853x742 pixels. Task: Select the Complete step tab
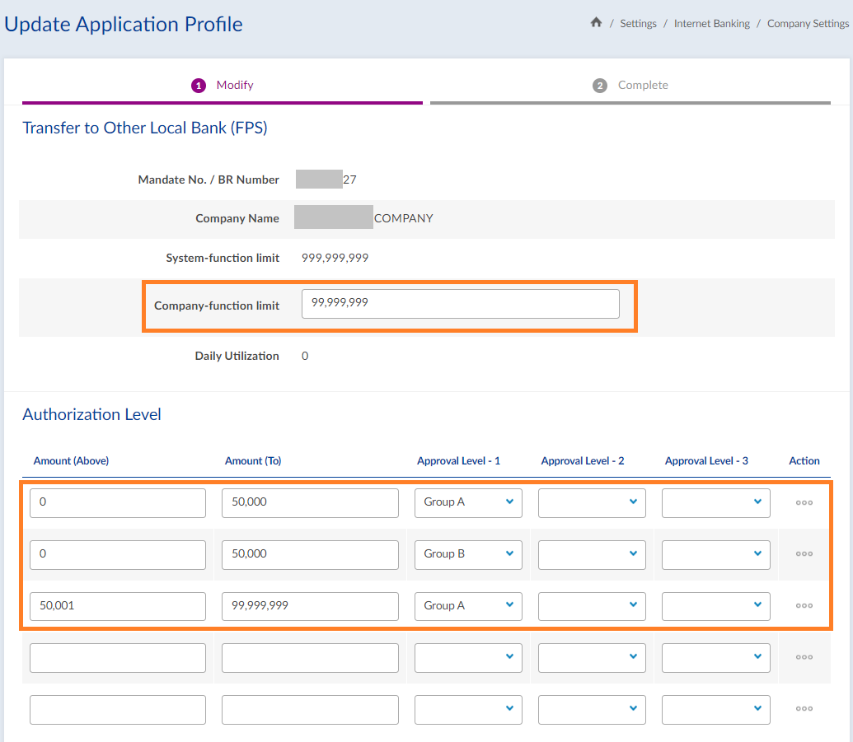pos(630,86)
